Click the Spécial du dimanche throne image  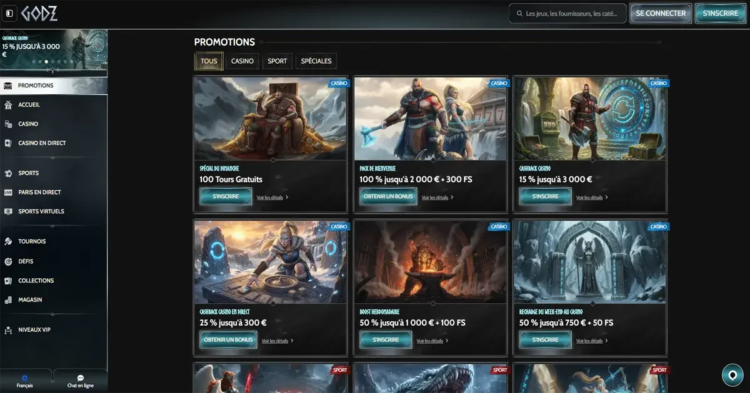pyautogui.click(x=270, y=119)
